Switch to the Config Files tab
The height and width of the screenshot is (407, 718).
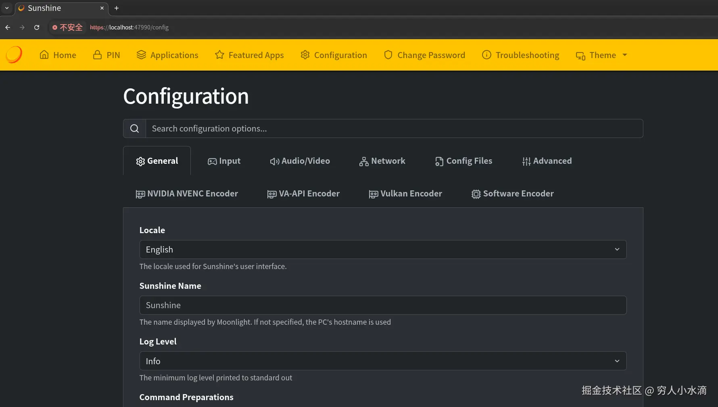463,161
